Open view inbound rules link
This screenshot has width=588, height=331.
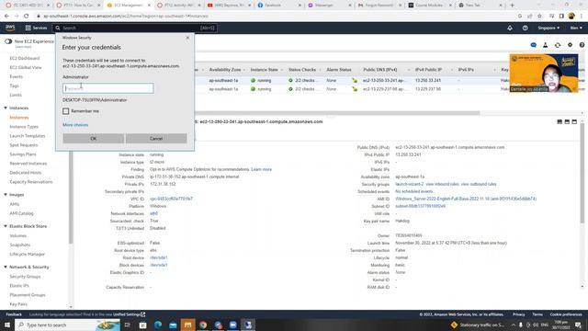[x=443, y=184]
